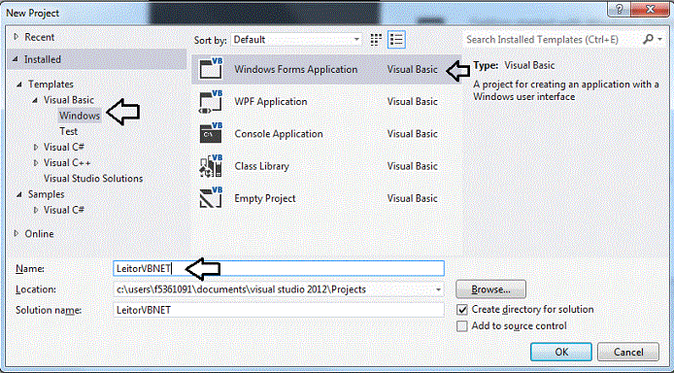Select the Windows Forms Application template name
The image size is (674, 373).
click(296, 69)
